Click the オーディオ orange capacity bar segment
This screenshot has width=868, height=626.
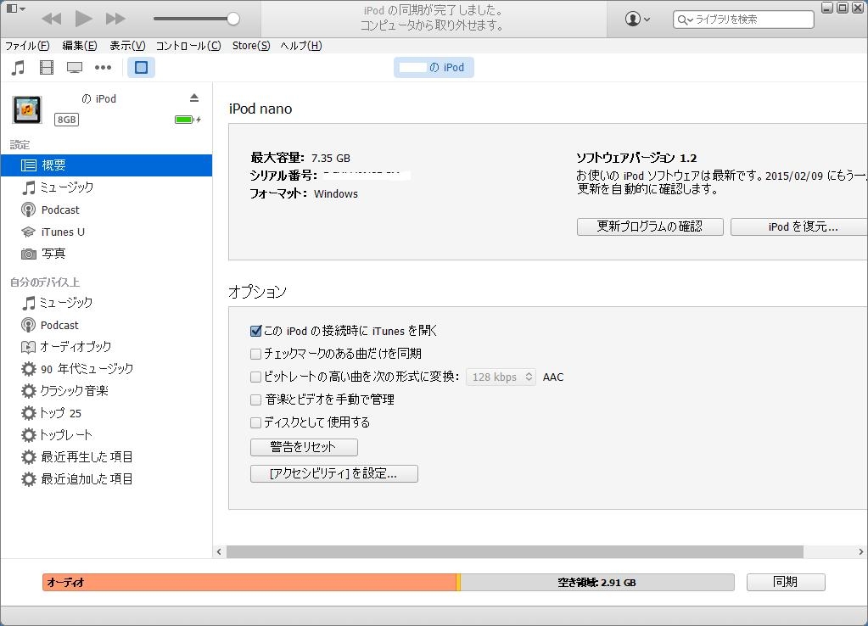click(x=249, y=582)
